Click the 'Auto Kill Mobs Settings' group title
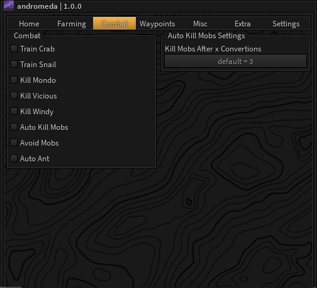 (206, 36)
